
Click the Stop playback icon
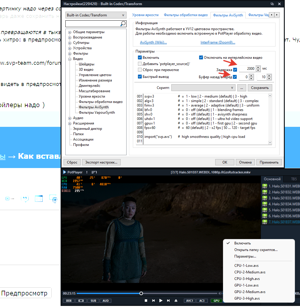click(146, 301)
